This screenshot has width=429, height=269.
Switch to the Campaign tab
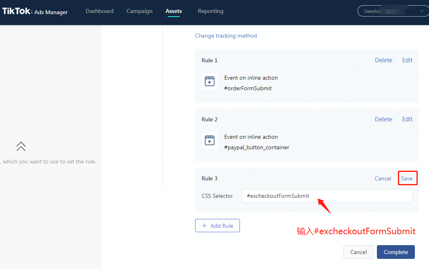point(139,11)
